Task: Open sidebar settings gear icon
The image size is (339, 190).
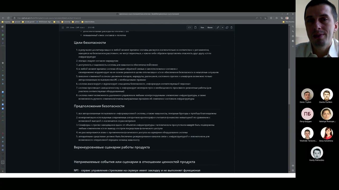Action: (293, 170)
